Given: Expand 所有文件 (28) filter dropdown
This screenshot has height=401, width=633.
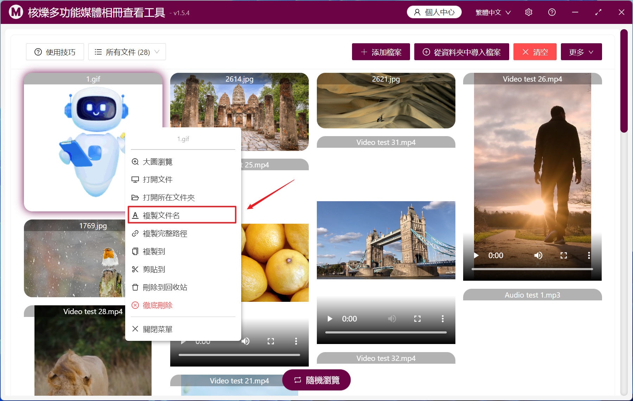Looking at the screenshot, I should click(127, 52).
